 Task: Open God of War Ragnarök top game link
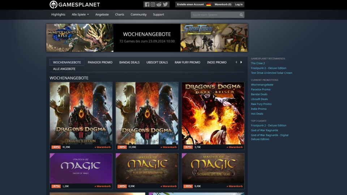click(265, 130)
